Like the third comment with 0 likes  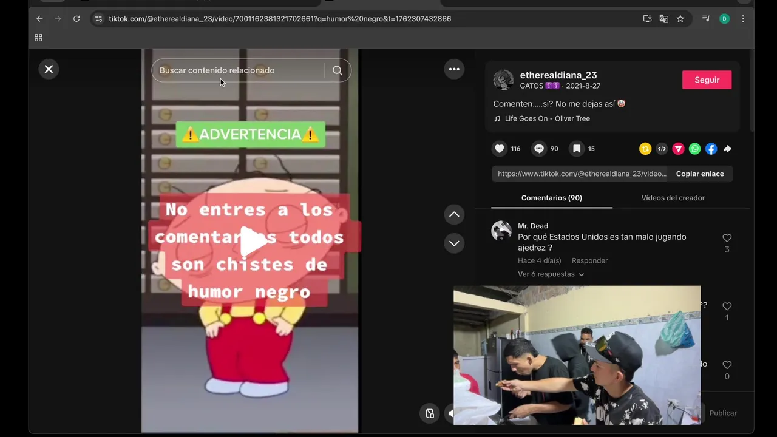point(727,365)
